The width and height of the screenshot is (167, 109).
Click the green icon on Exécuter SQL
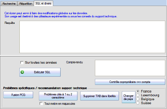coord(22,72)
